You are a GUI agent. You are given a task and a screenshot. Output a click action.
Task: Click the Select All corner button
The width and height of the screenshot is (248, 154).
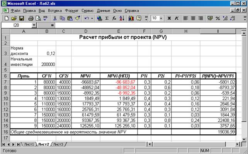click(6, 31)
